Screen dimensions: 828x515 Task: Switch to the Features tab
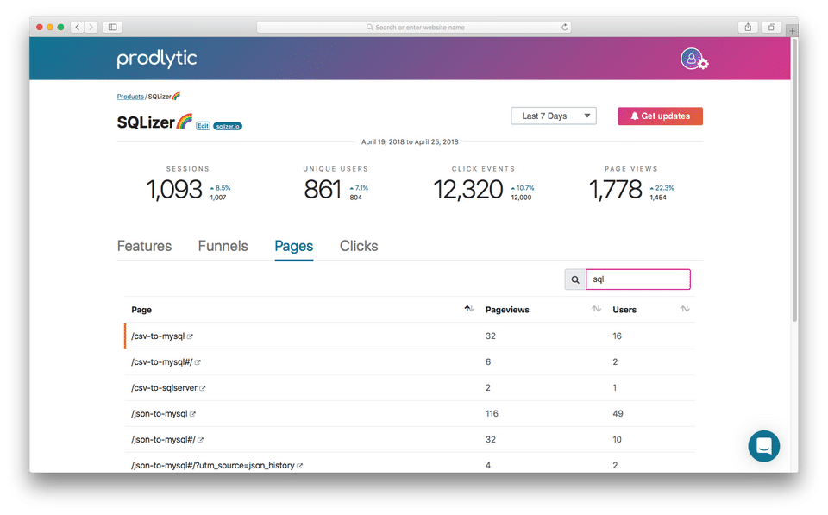144,246
